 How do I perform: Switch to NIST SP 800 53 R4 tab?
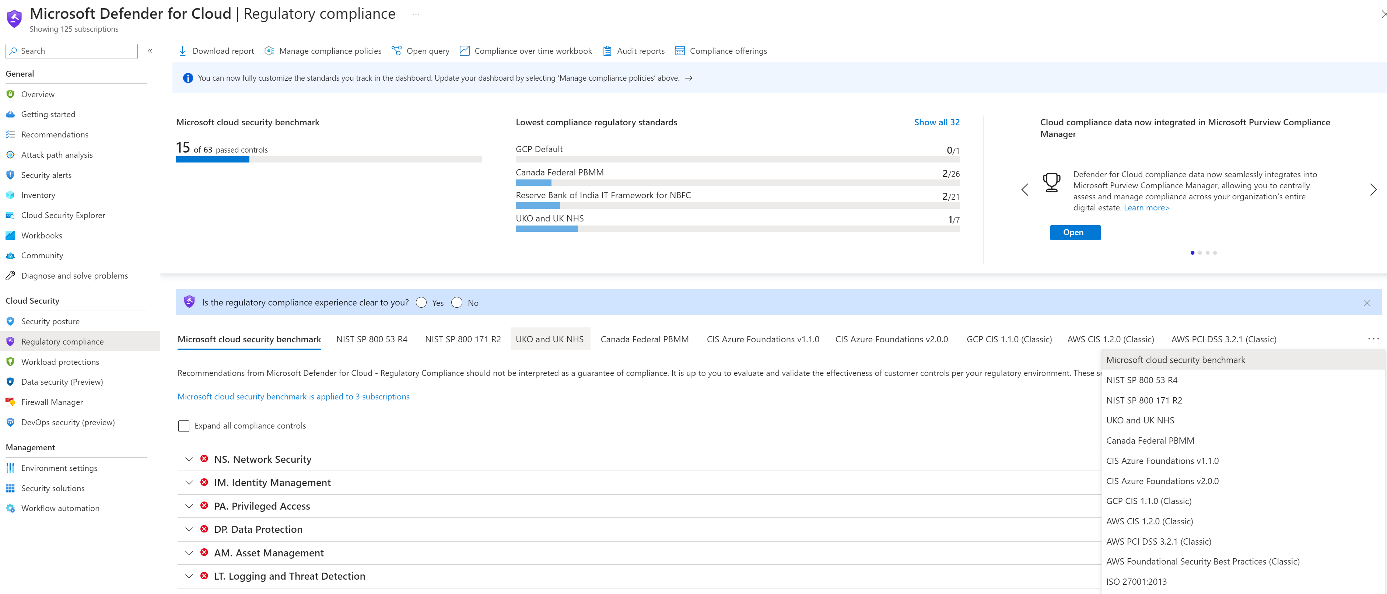371,339
